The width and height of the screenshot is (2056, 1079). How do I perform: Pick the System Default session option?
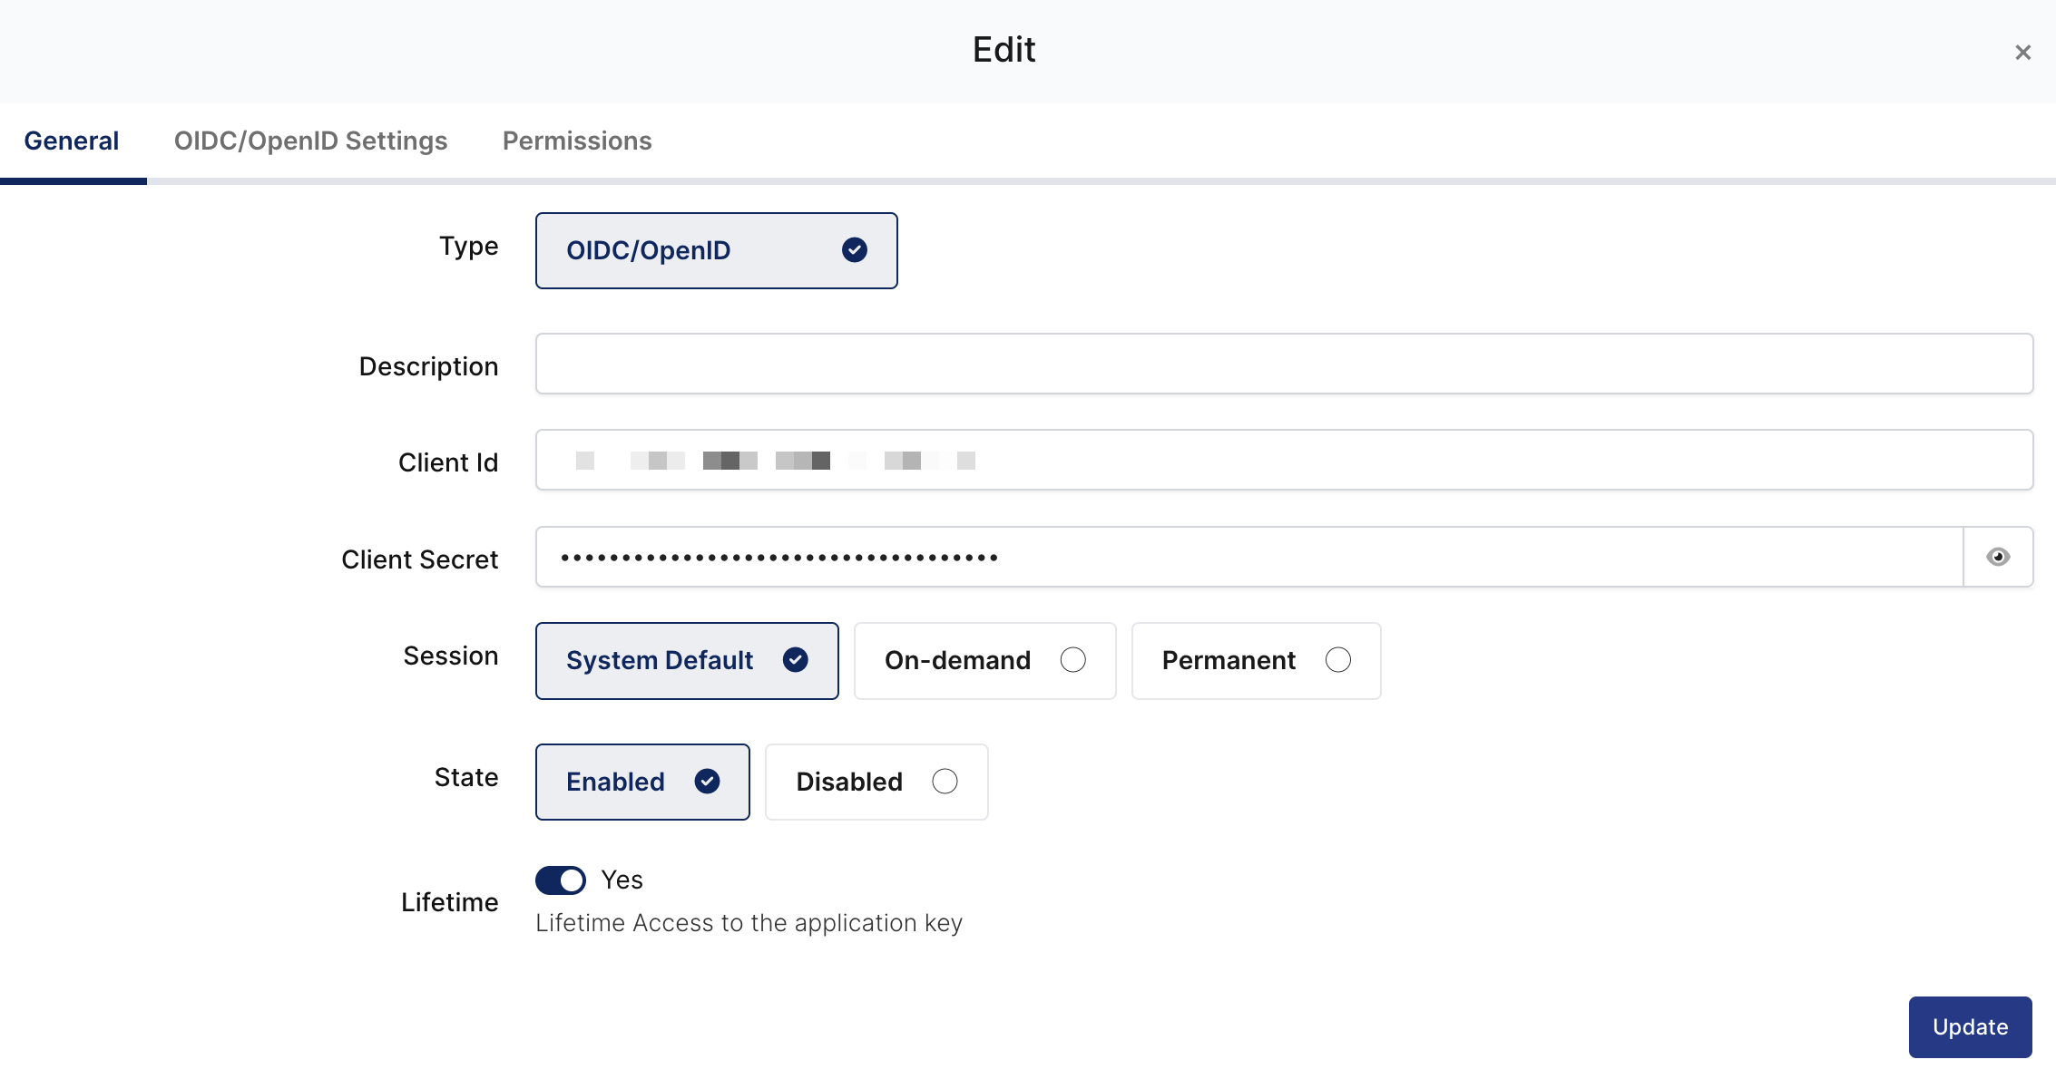660,661
